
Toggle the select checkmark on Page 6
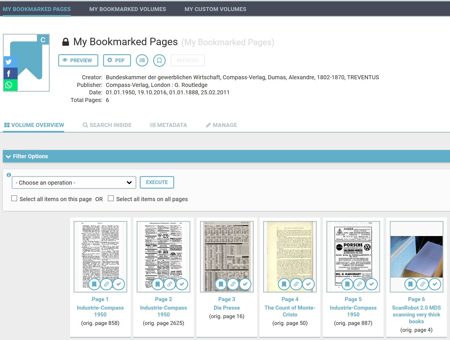[435, 284]
